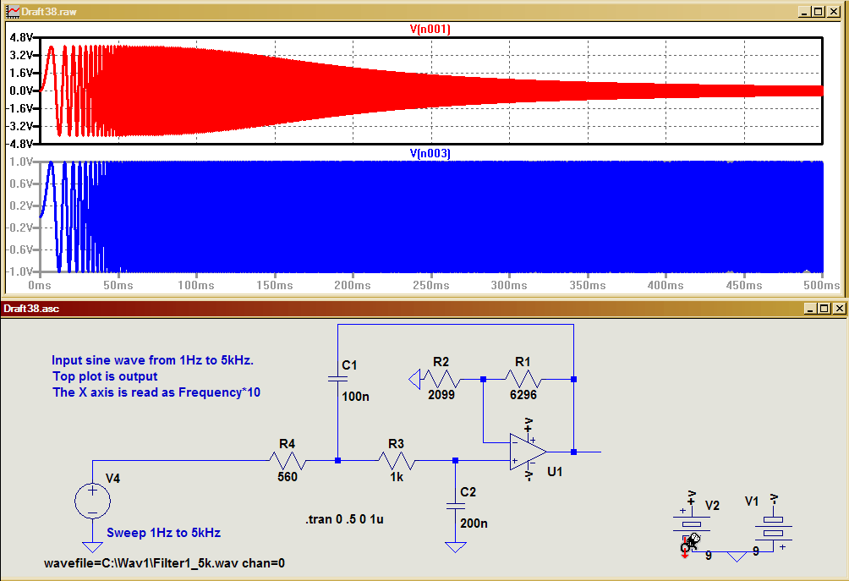The image size is (849, 581).
Task: Click the op-amp output node junction
Action: (573, 452)
